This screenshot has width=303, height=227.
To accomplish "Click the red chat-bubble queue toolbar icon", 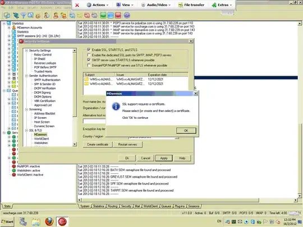I will (87, 16).
